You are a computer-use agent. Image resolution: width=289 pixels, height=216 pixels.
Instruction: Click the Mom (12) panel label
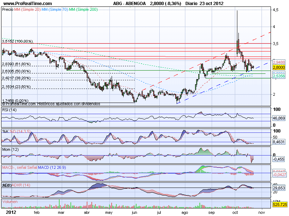click(10, 149)
